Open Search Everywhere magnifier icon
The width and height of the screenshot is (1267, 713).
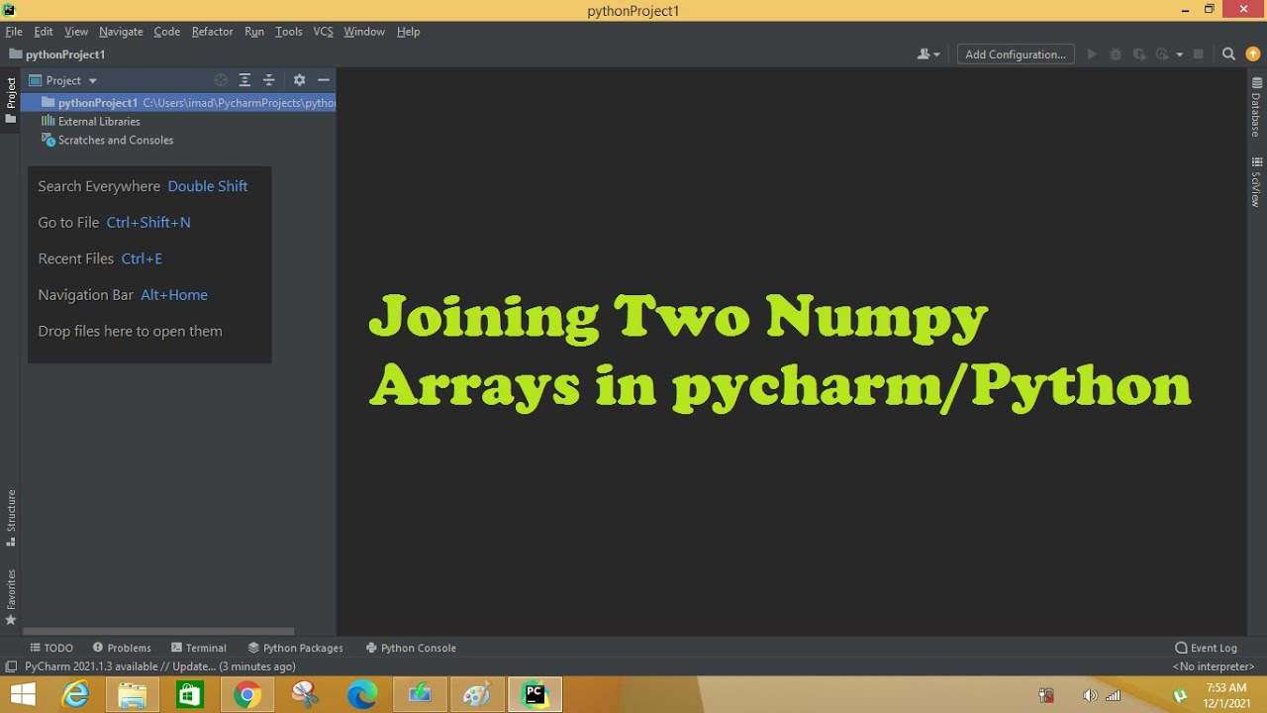pos(1228,54)
